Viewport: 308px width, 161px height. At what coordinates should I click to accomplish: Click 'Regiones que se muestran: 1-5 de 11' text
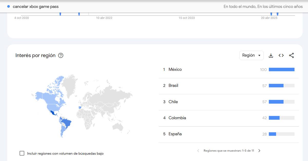pos(229,151)
